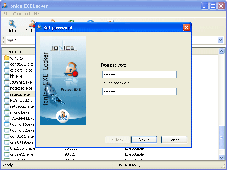Click the c: drive icon

click(10, 40)
